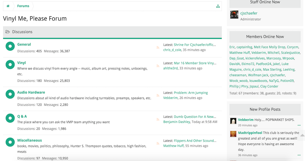The image size is (305, 161).
Task: View chris_d_cole's profile under General latest
Action: click(172, 50)
